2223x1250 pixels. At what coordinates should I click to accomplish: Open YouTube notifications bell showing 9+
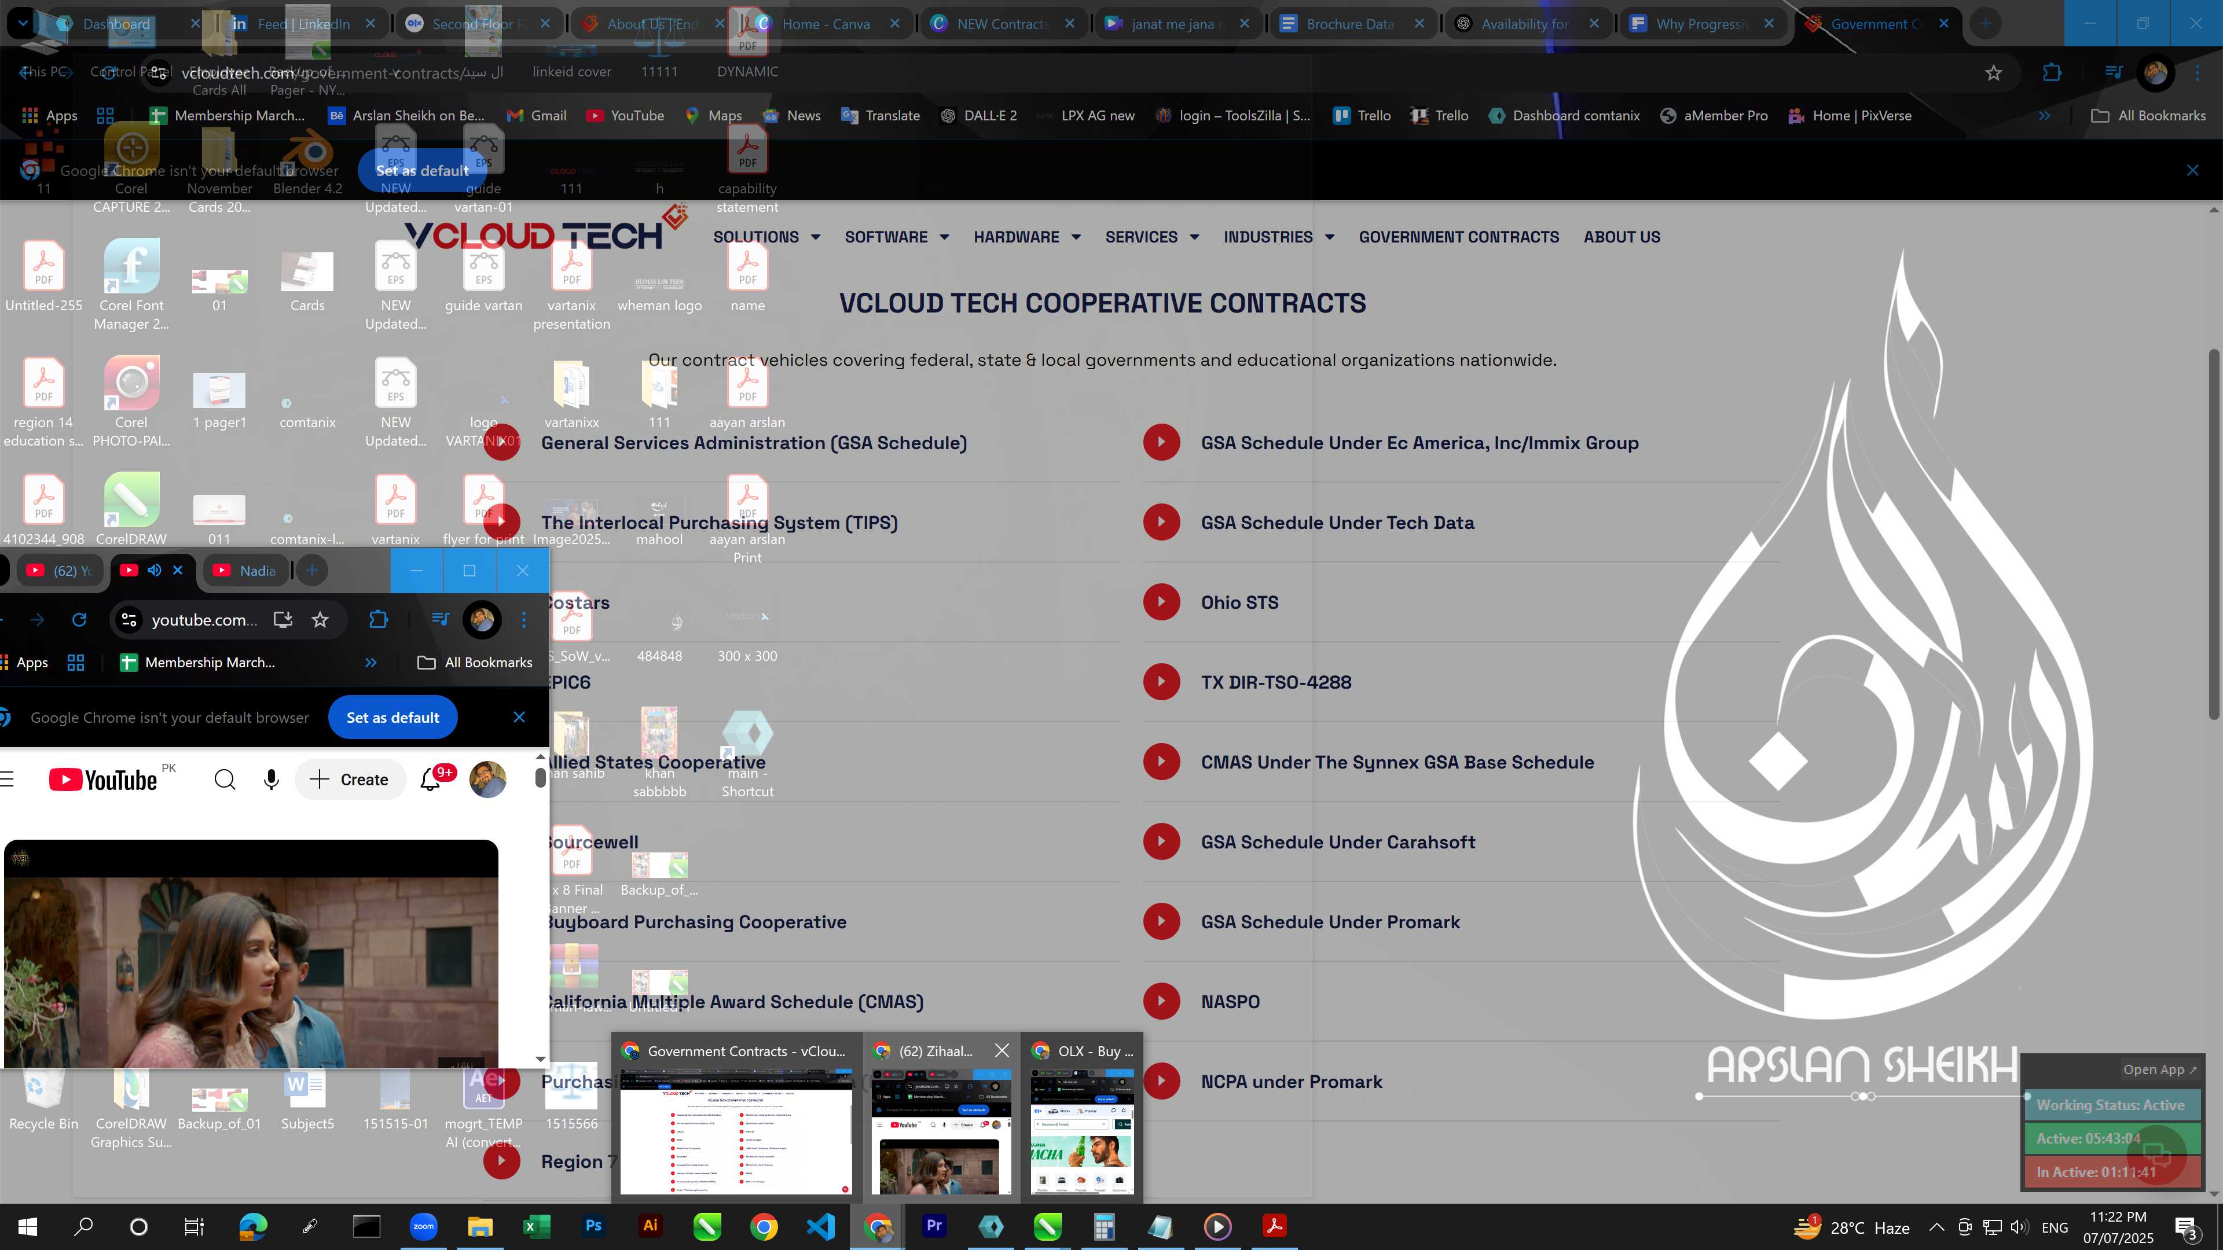point(430,780)
